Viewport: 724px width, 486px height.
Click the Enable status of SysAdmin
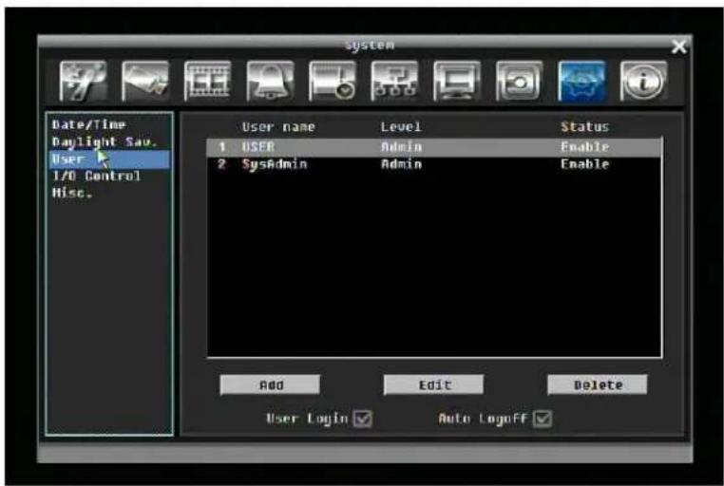coord(585,164)
